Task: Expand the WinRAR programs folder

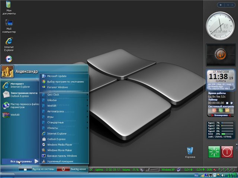Action: point(64,106)
